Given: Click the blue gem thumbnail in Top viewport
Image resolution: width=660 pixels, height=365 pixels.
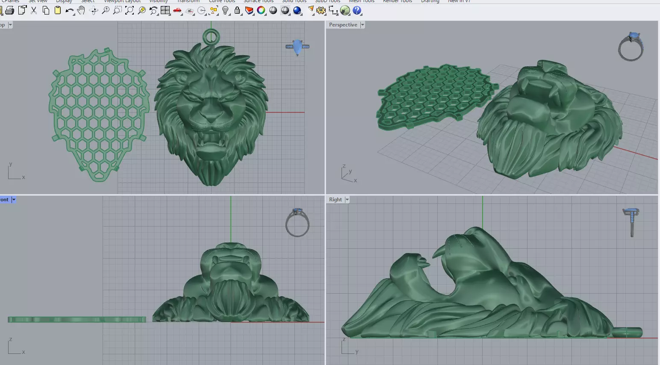Looking at the screenshot, I should [298, 47].
